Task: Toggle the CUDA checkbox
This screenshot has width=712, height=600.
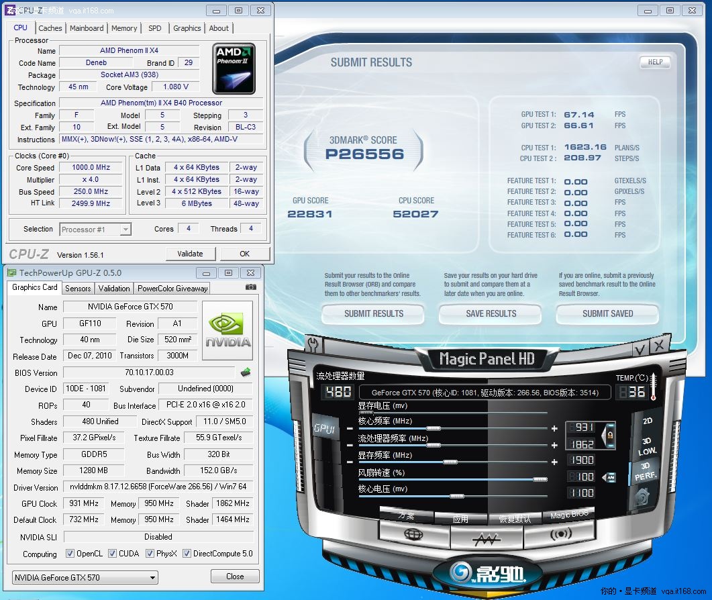Action: (x=112, y=554)
